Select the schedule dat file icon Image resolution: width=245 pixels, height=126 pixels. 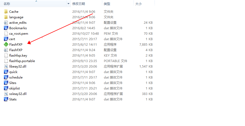[6, 77]
